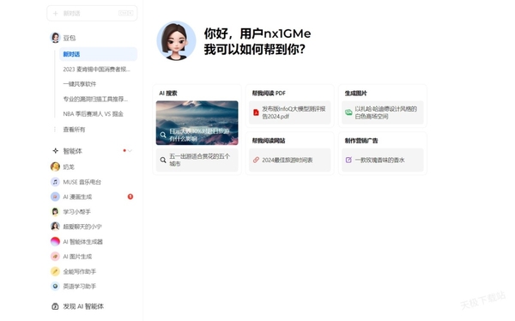Open the 全能写作助手 pencil icon
515x321 pixels.
(55, 271)
